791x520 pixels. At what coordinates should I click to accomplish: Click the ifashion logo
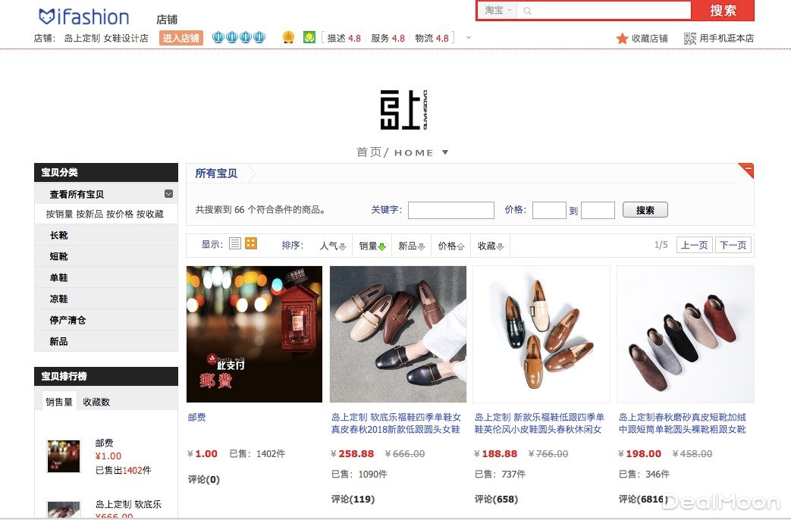[83, 17]
